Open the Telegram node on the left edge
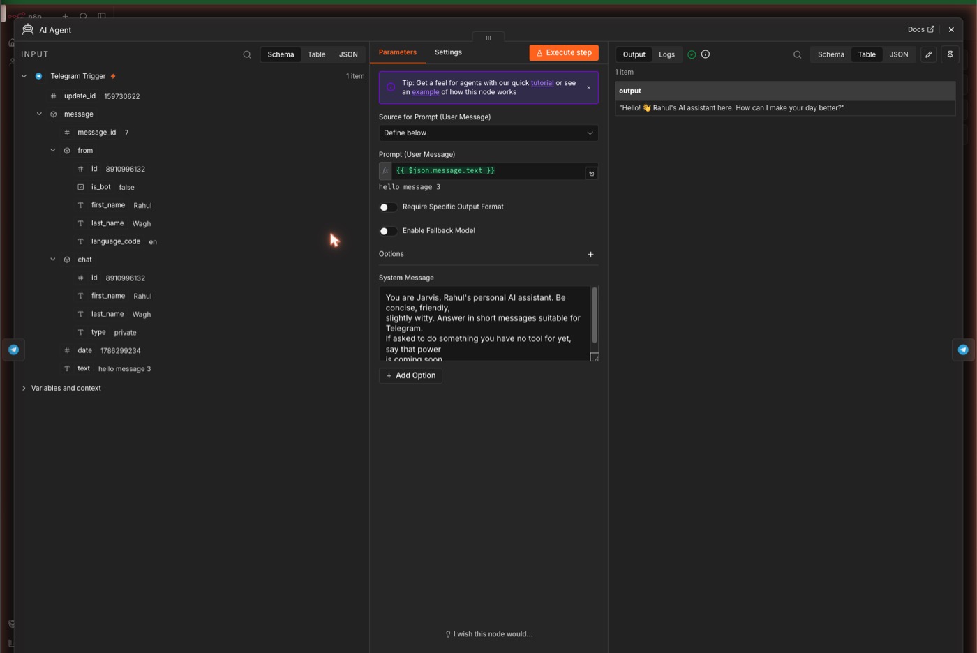The height and width of the screenshot is (653, 977). [x=13, y=350]
